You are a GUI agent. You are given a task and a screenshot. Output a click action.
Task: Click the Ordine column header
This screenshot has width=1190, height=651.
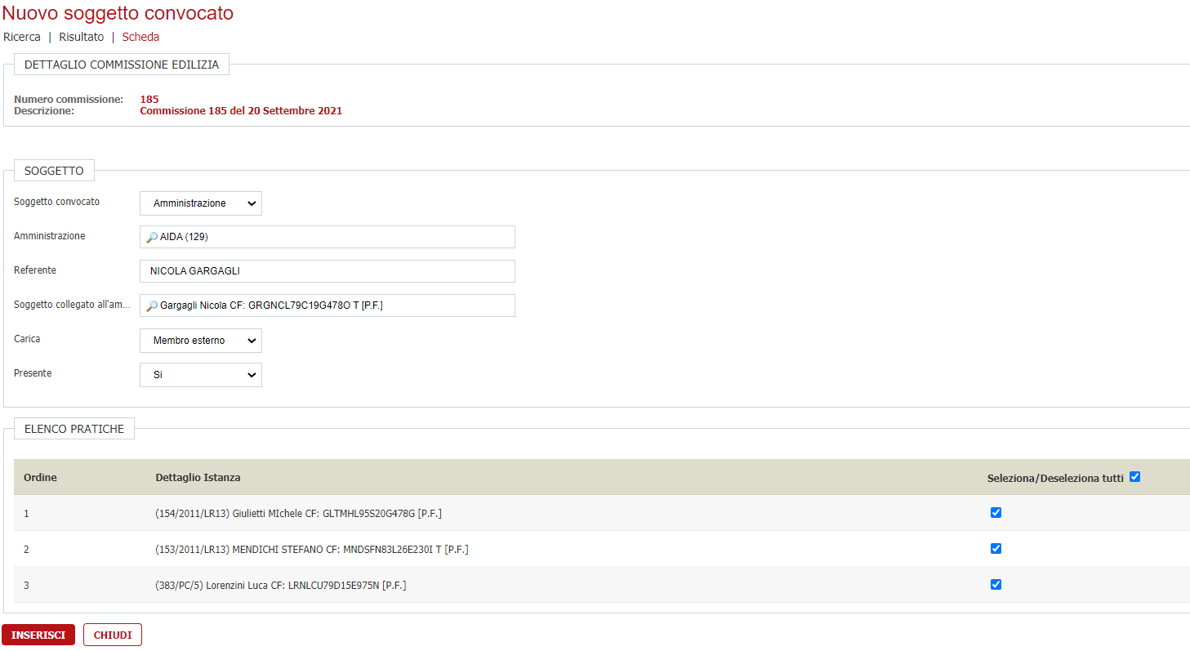pos(40,477)
